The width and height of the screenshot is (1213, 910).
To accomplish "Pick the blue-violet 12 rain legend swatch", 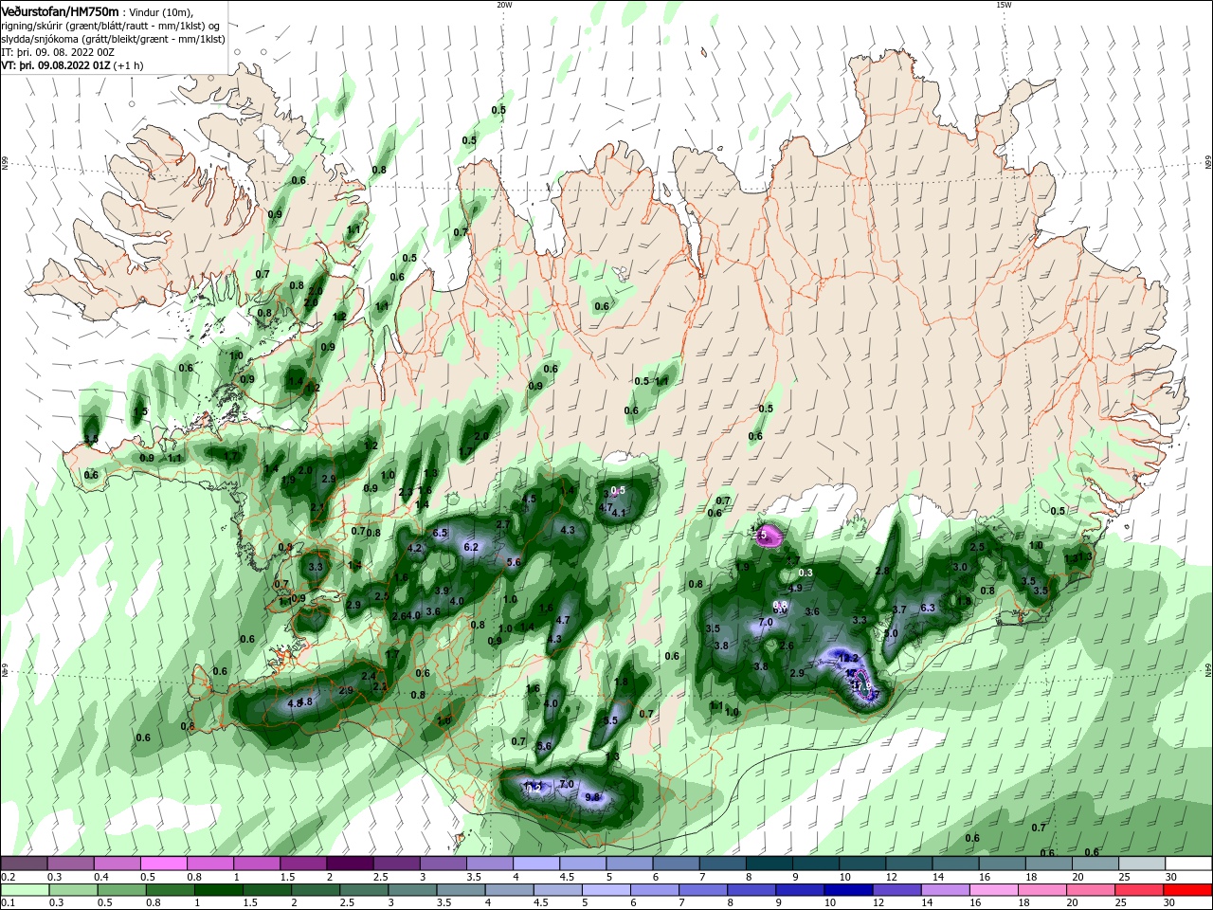I will point(897,890).
